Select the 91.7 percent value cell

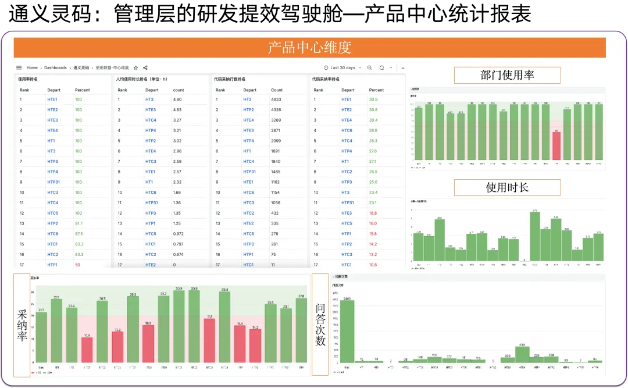tap(79, 223)
